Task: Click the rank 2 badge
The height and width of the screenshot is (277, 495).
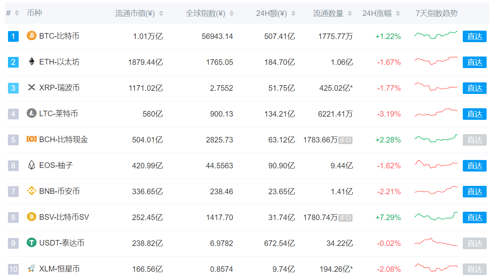Action: [13, 62]
